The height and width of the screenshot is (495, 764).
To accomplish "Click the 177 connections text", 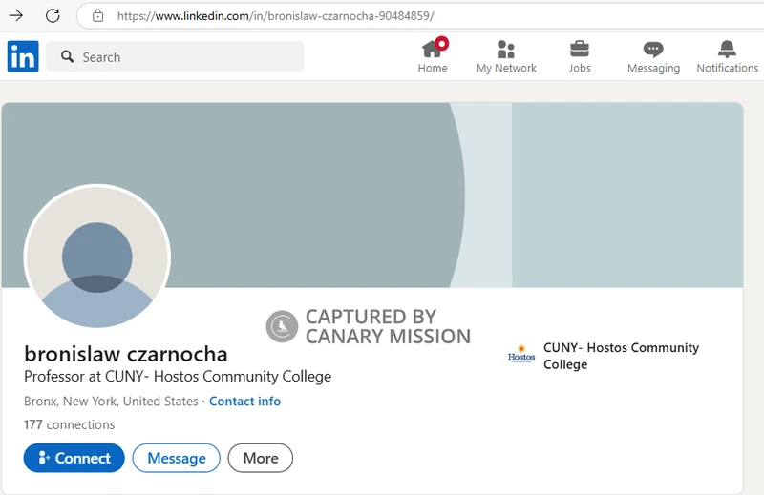I will point(69,424).
